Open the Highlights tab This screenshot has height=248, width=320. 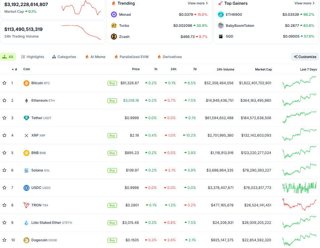pyautogui.click(x=32, y=57)
